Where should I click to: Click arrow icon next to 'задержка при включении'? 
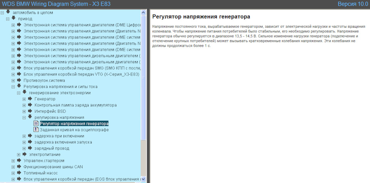pyautogui.click(x=30, y=136)
